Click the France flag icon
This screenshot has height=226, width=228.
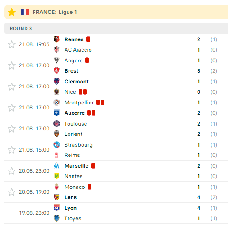[25, 12]
